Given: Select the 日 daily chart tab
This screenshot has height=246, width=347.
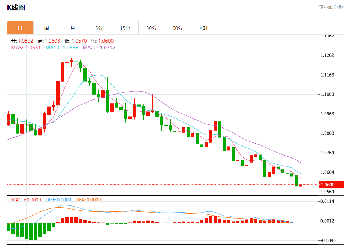Looking at the screenshot, I should point(20,28).
